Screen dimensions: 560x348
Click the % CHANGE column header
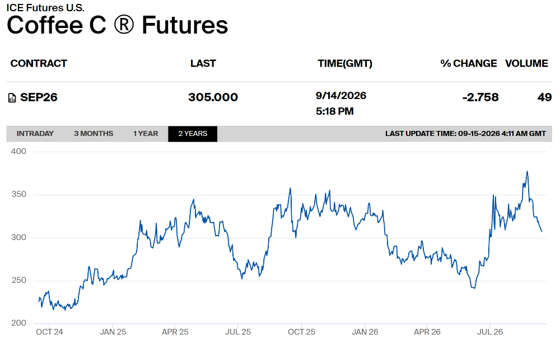click(468, 64)
